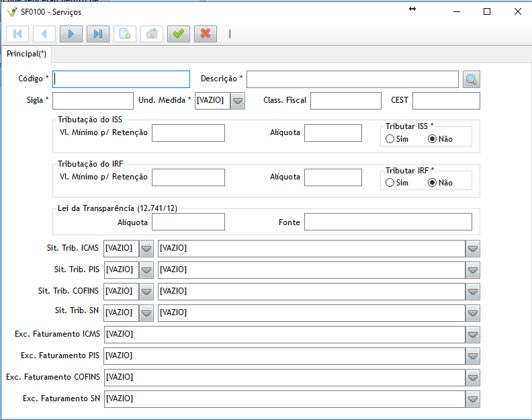532x420 pixels.
Task: Click the 'Exc. Faturamento SN' label
Action: [x=61, y=398]
